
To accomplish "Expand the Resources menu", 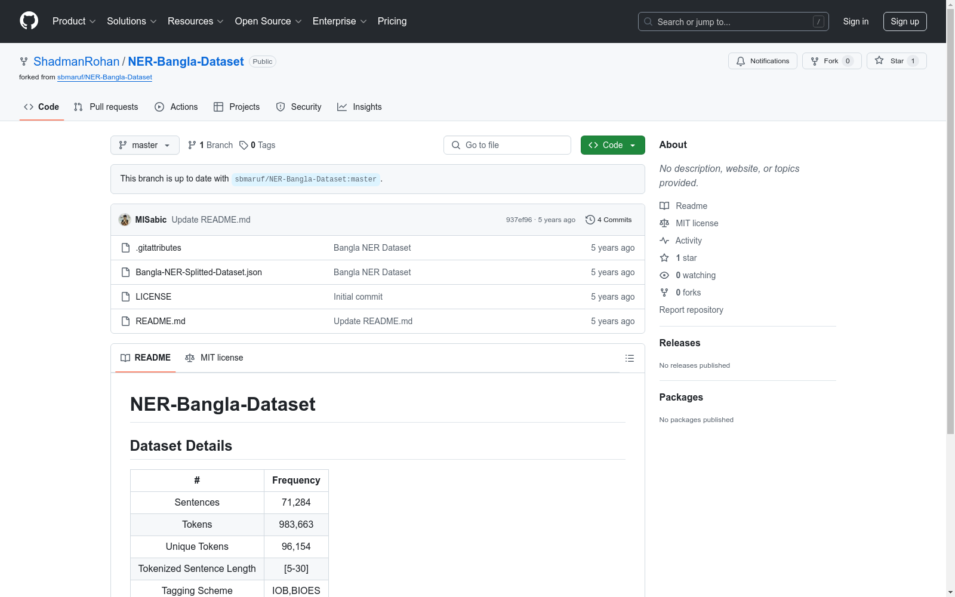I will coord(196,21).
